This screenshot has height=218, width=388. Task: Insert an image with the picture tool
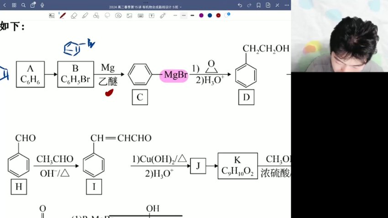tap(129, 15)
